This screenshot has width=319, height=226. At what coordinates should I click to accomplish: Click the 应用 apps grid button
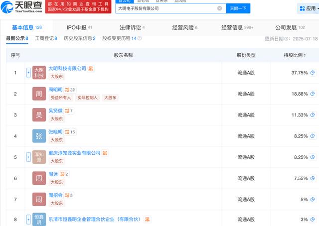(308, 8)
